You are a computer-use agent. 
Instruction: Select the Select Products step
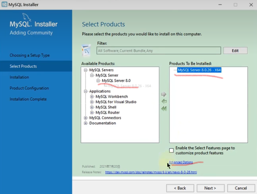[x=23, y=66]
